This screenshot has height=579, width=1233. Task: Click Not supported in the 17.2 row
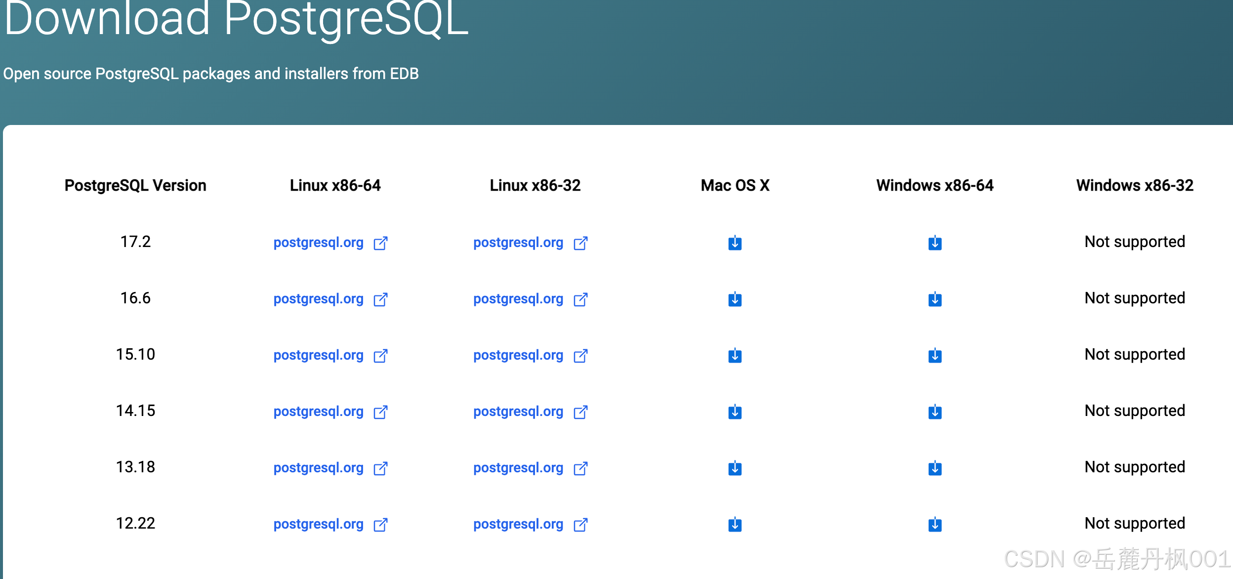[x=1135, y=242]
